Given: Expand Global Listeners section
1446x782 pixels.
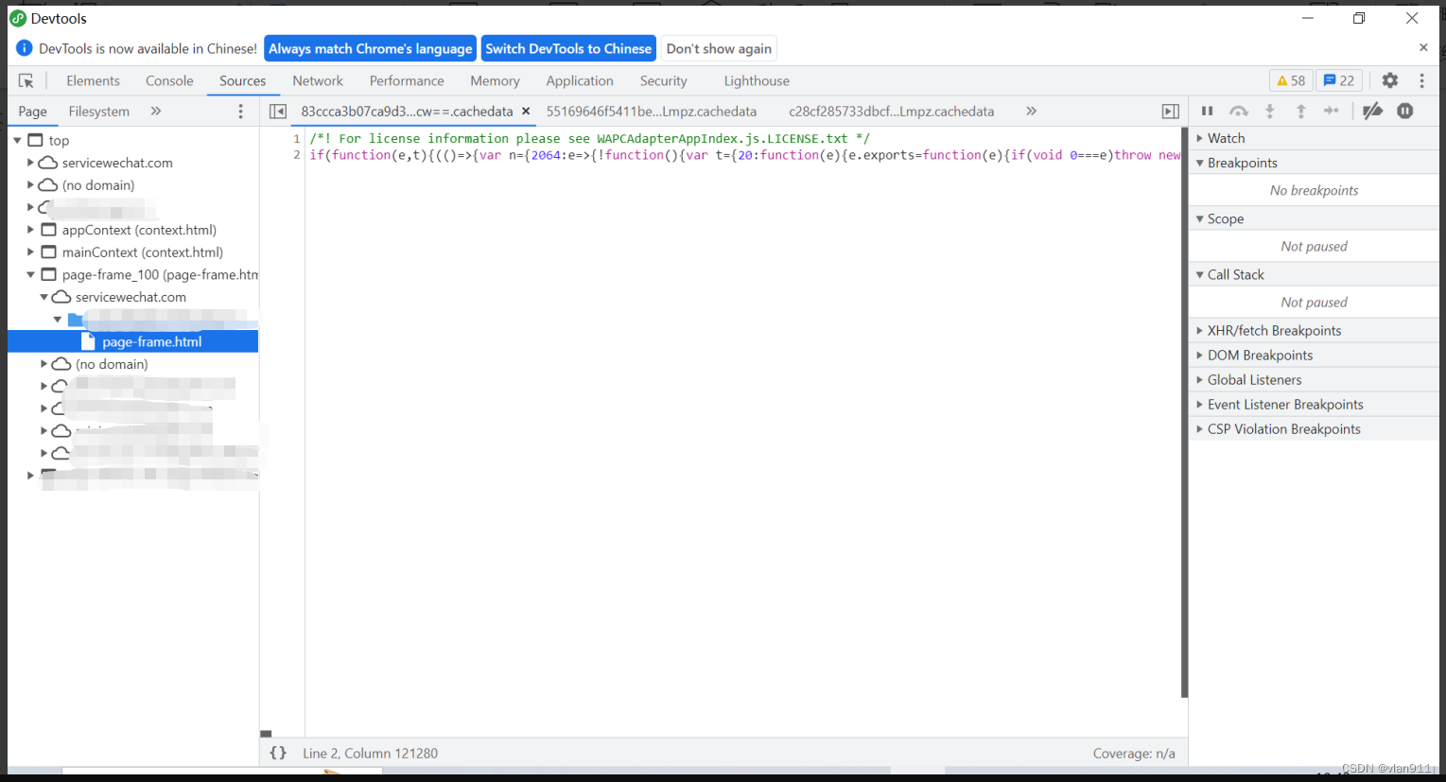Looking at the screenshot, I should [1314, 379].
